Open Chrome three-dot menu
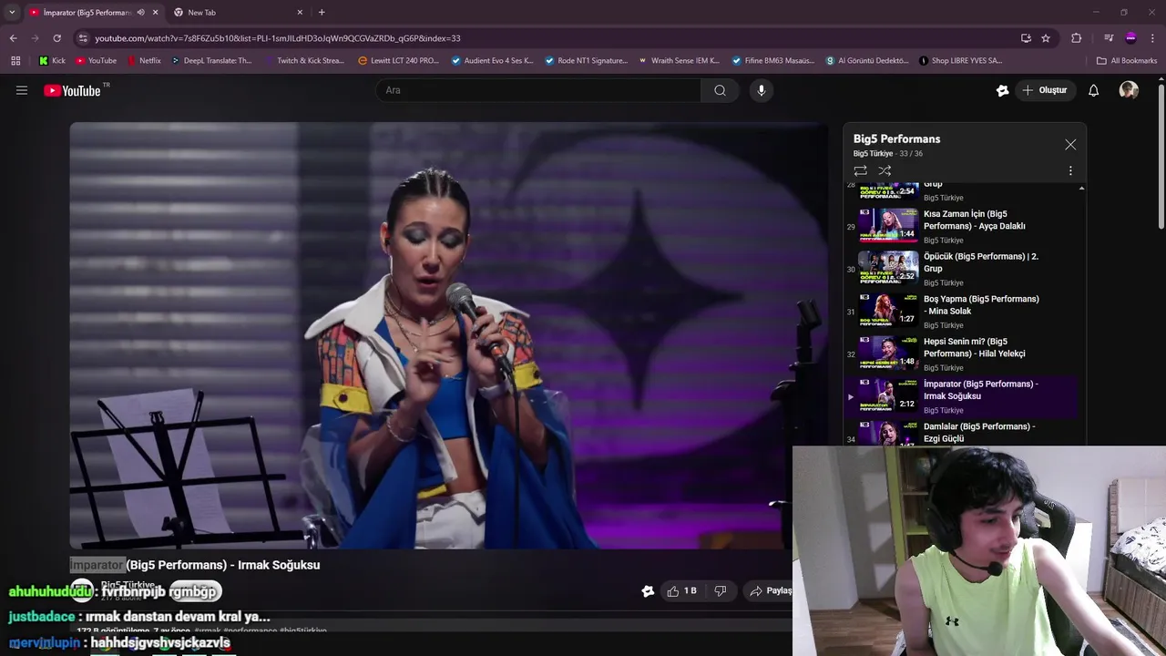 click(1153, 38)
